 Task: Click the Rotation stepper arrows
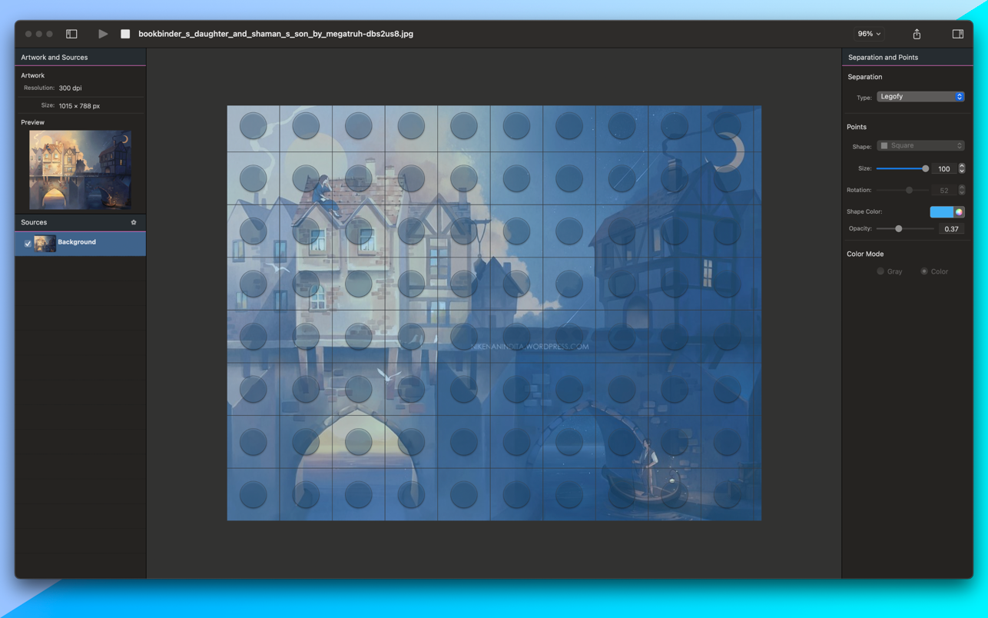tap(962, 190)
